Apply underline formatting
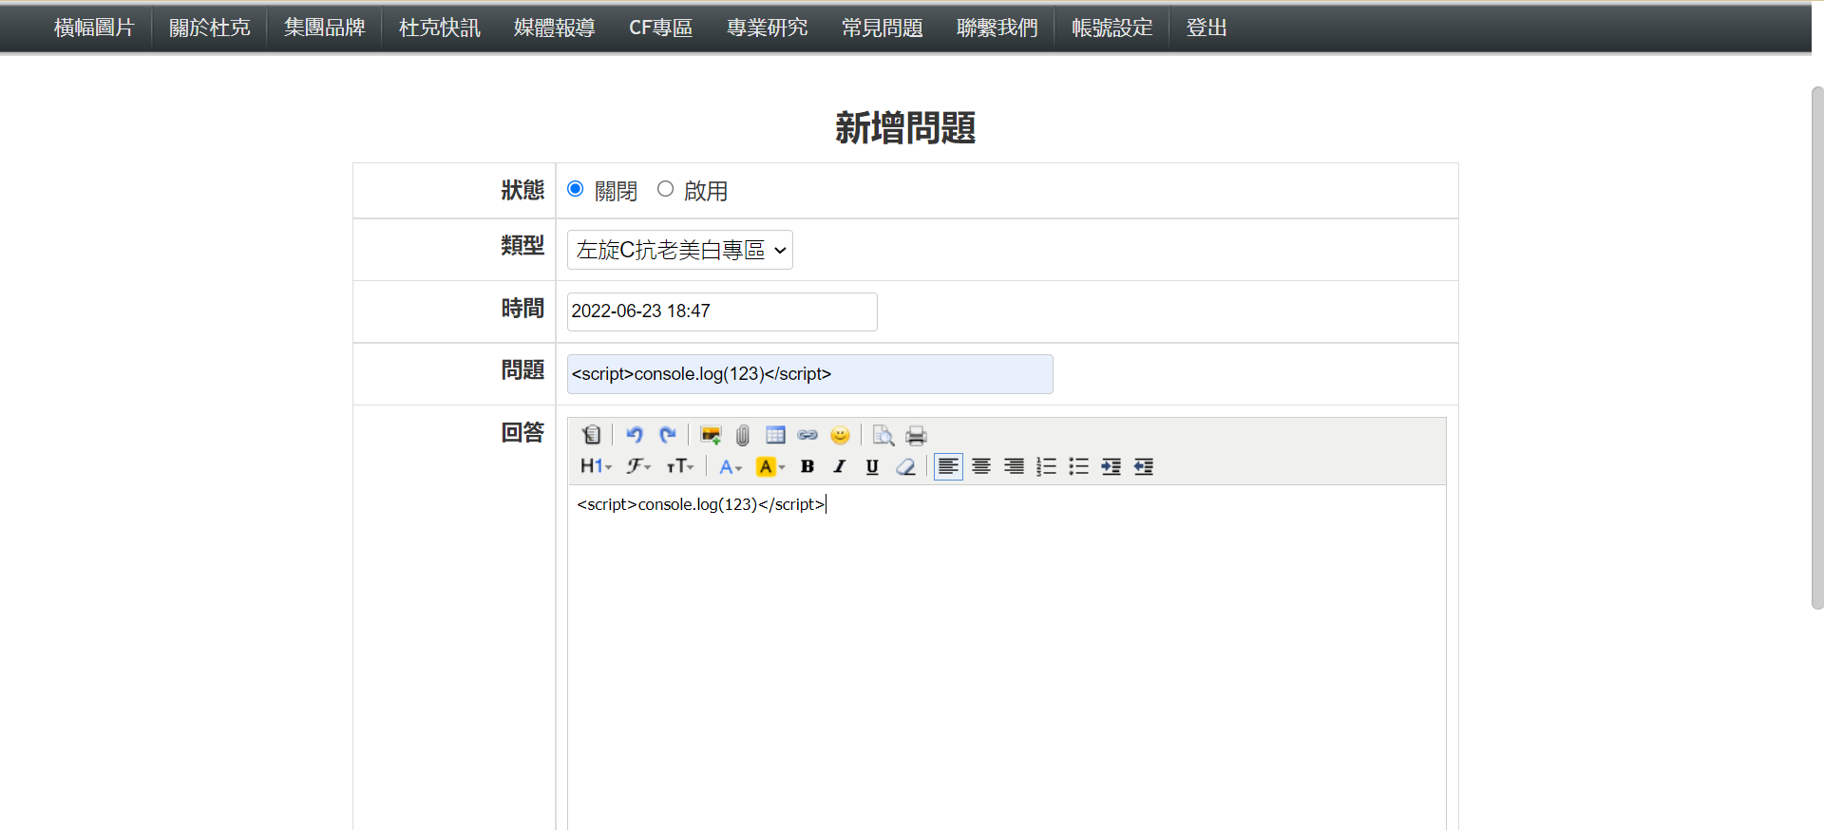Screen dimensions: 1824x830 click(872, 466)
